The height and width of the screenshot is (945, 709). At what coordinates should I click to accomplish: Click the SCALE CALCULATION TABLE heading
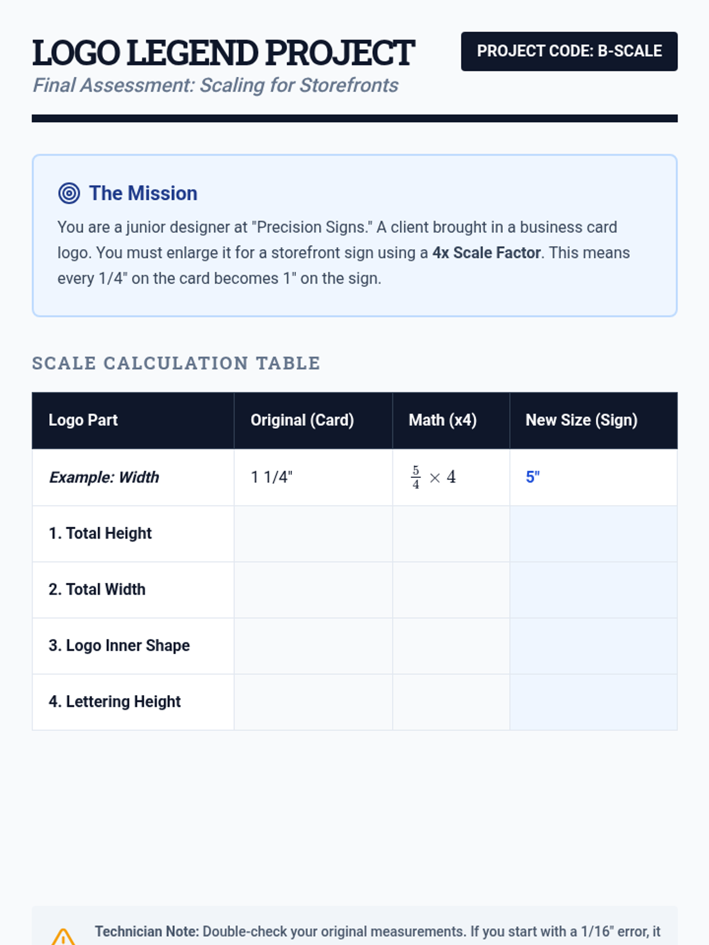click(x=176, y=363)
